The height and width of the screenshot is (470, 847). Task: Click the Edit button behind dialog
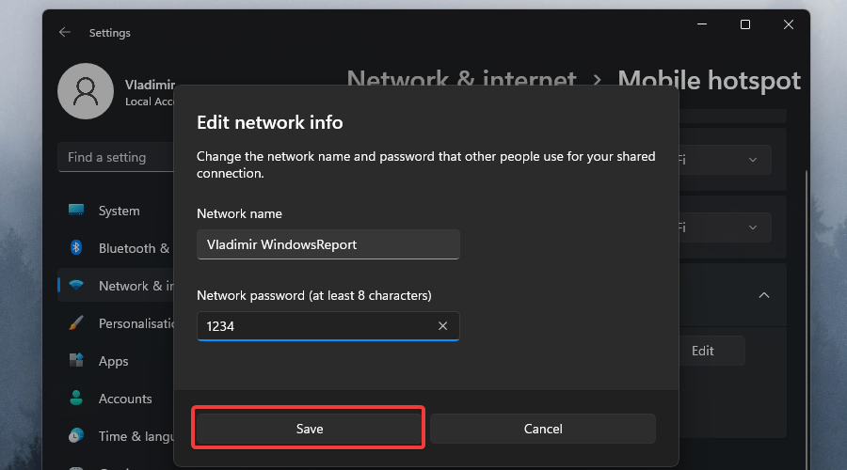(x=703, y=351)
